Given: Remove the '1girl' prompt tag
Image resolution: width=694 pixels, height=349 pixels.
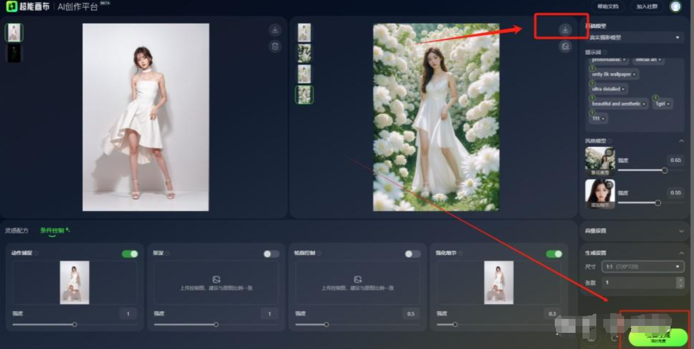Looking at the screenshot, I should (x=668, y=104).
